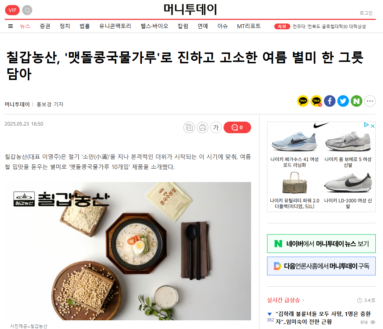Share article on Facebook
This screenshot has width=383, height=329.
pyautogui.click(x=330, y=101)
